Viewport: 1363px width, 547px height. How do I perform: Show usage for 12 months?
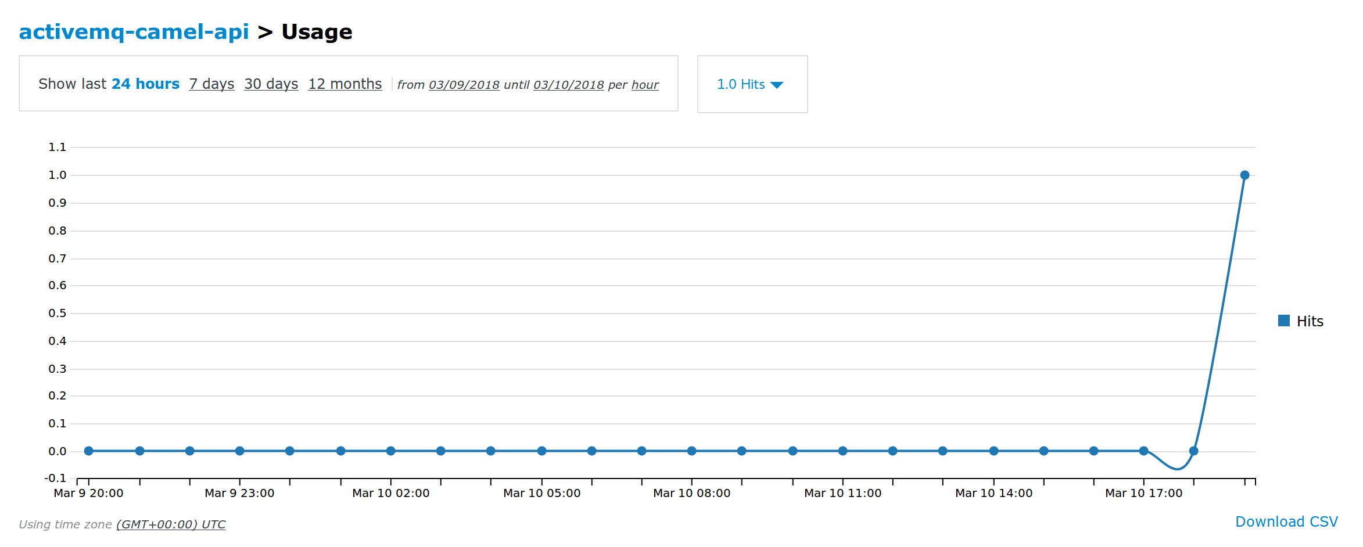coord(345,84)
